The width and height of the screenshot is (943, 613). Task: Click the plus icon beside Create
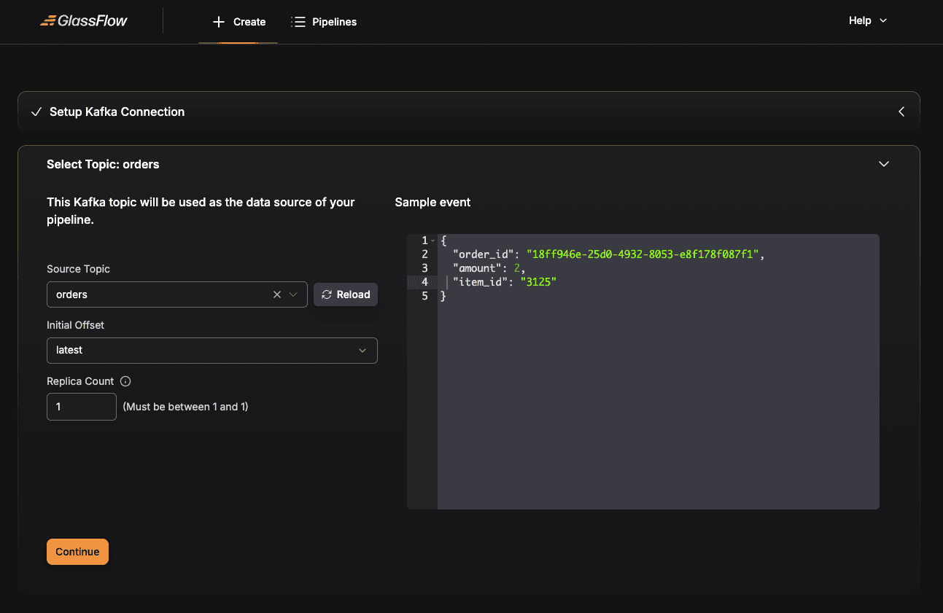coord(218,22)
